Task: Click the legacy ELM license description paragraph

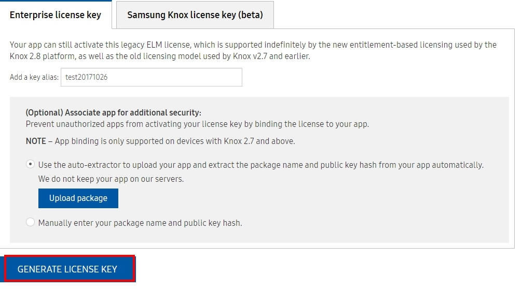Action: pyautogui.click(x=253, y=50)
